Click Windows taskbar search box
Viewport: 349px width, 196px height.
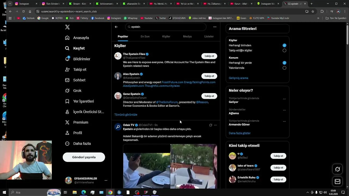35,192
